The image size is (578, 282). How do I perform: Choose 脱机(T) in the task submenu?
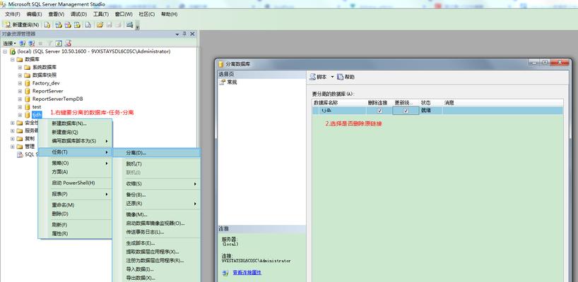(156, 164)
